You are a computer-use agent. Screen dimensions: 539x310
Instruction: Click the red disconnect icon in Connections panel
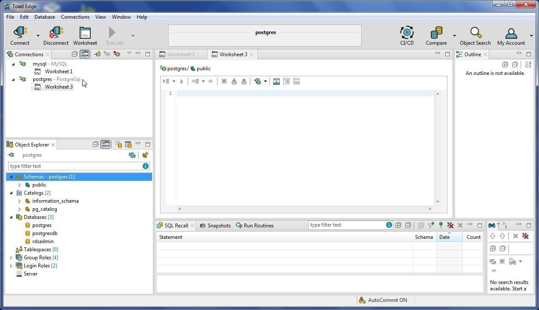117,54
